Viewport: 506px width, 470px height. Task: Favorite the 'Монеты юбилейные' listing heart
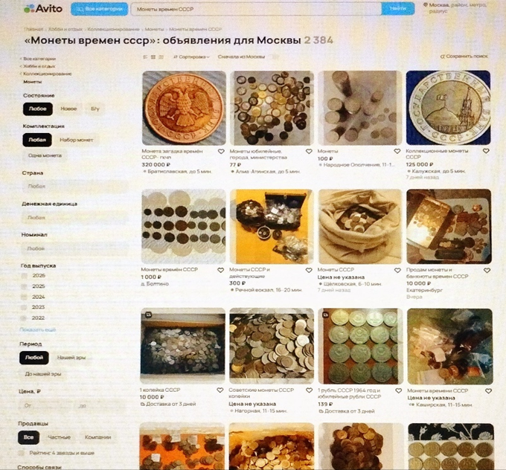pos(309,151)
